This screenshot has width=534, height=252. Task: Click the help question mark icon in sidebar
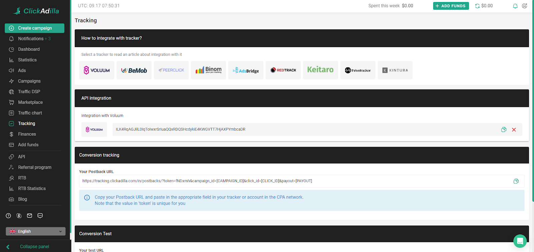pyautogui.click(x=9, y=216)
